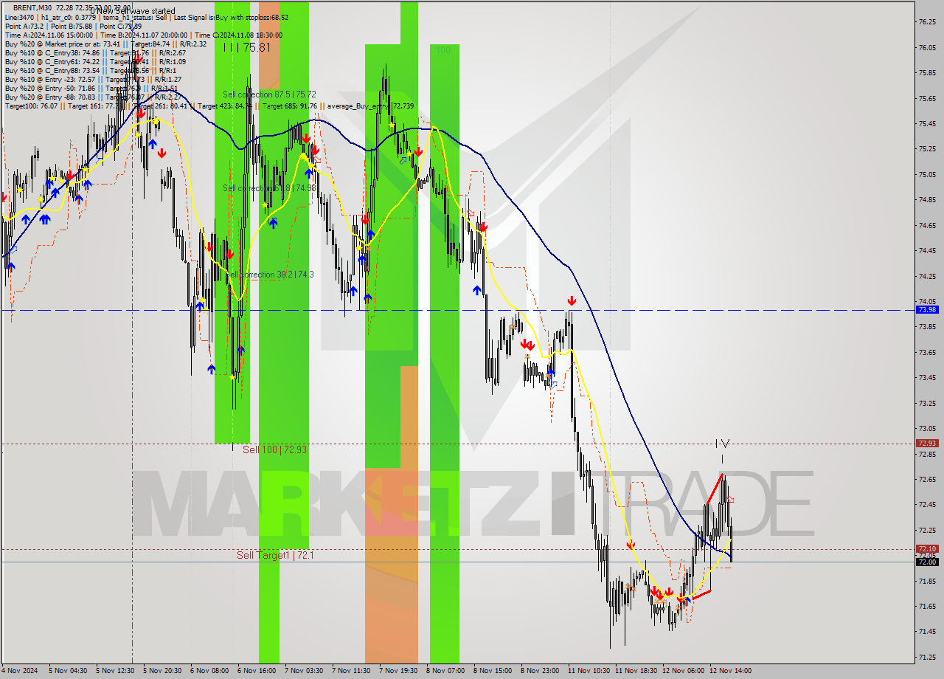Click the 76.05 price axis value
The height and width of the screenshot is (679, 944).
(x=927, y=48)
